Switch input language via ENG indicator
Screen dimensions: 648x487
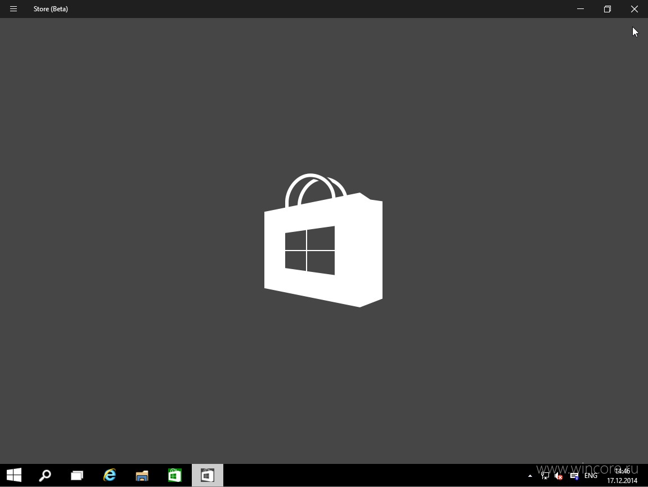591,476
